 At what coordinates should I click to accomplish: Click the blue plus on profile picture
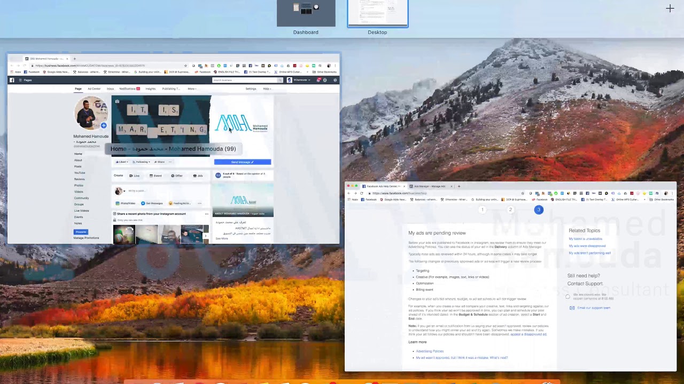pyautogui.click(x=104, y=126)
